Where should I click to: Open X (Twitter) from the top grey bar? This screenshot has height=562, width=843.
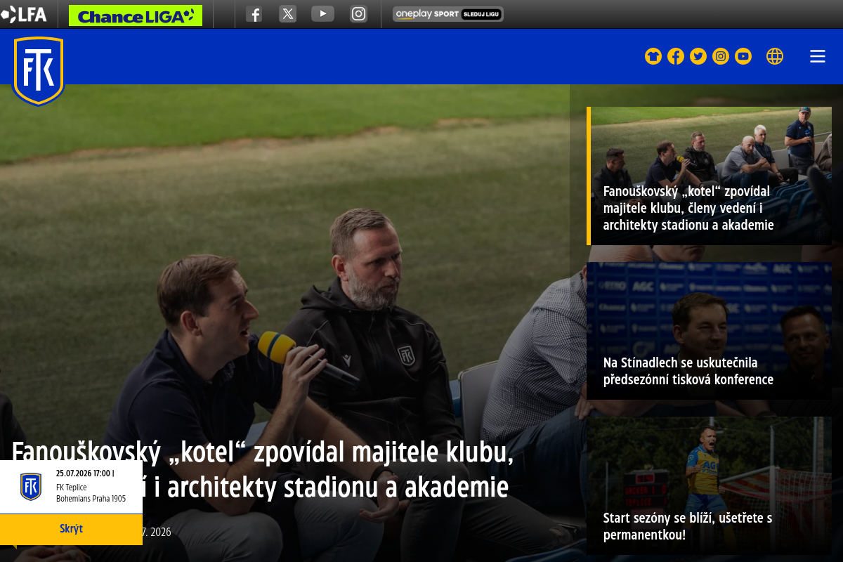point(288,14)
